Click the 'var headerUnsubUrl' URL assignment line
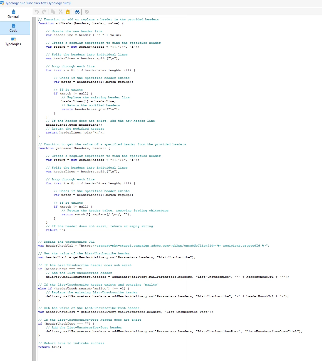Viewport: 322px width, 361px height. pos(154,246)
